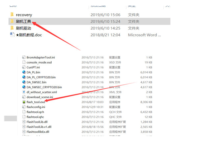The image size is (215, 146).
Task: Select the FlashToolLib.dll file icon
Action: click(24, 122)
